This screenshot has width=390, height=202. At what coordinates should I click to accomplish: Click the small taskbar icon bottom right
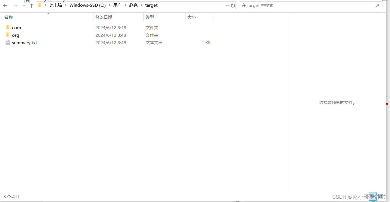(373, 196)
